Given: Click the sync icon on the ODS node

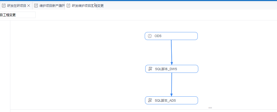Looking at the screenshot, I should tap(150, 36).
